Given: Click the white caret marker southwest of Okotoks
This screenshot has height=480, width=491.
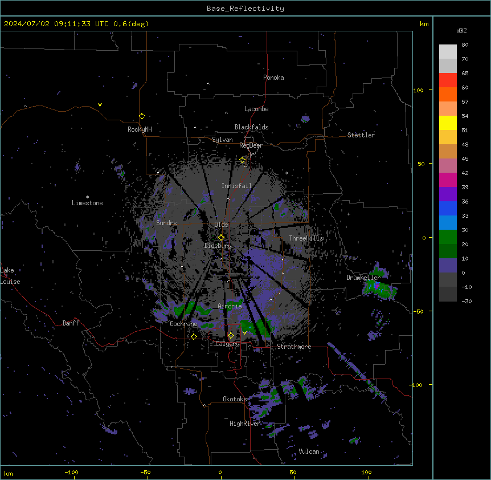Looking at the screenshot, I should click(204, 405).
